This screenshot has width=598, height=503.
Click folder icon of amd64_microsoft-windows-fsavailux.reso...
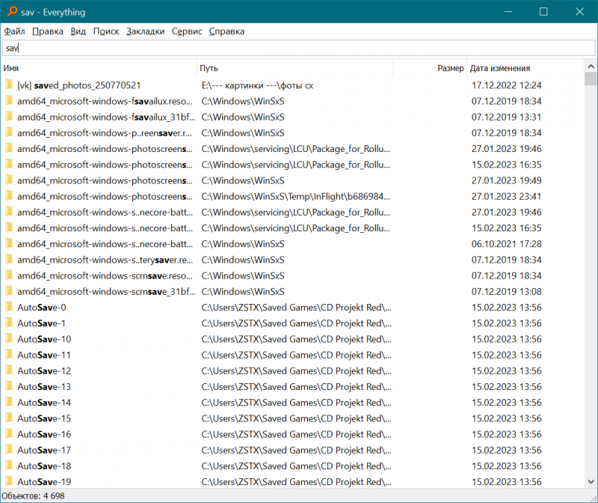pyautogui.click(x=10, y=101)
